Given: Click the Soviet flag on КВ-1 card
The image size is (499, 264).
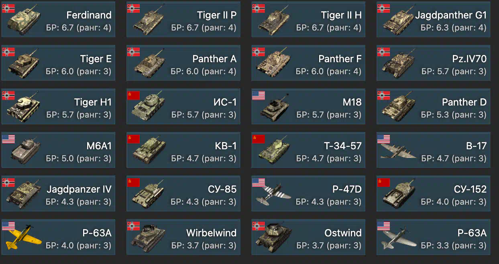Looking at the screenshot, I should [134, 139].
